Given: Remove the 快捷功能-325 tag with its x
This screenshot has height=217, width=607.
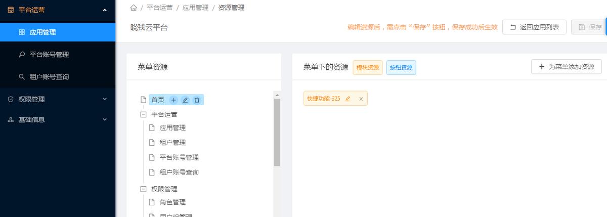Looking at the screenshot, I should (361, 99).
